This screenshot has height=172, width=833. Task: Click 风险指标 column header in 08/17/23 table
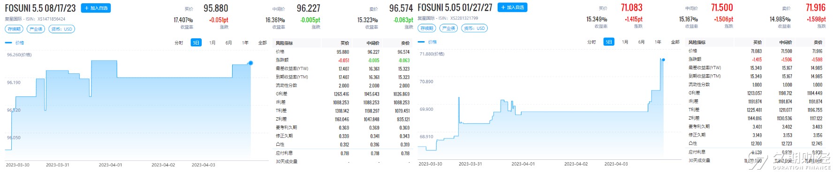point(284,43)
